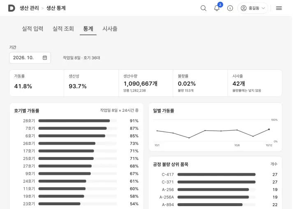Select the 11호기 row label
The height and width of the screenshot is (209, 296).
(29, 189)
